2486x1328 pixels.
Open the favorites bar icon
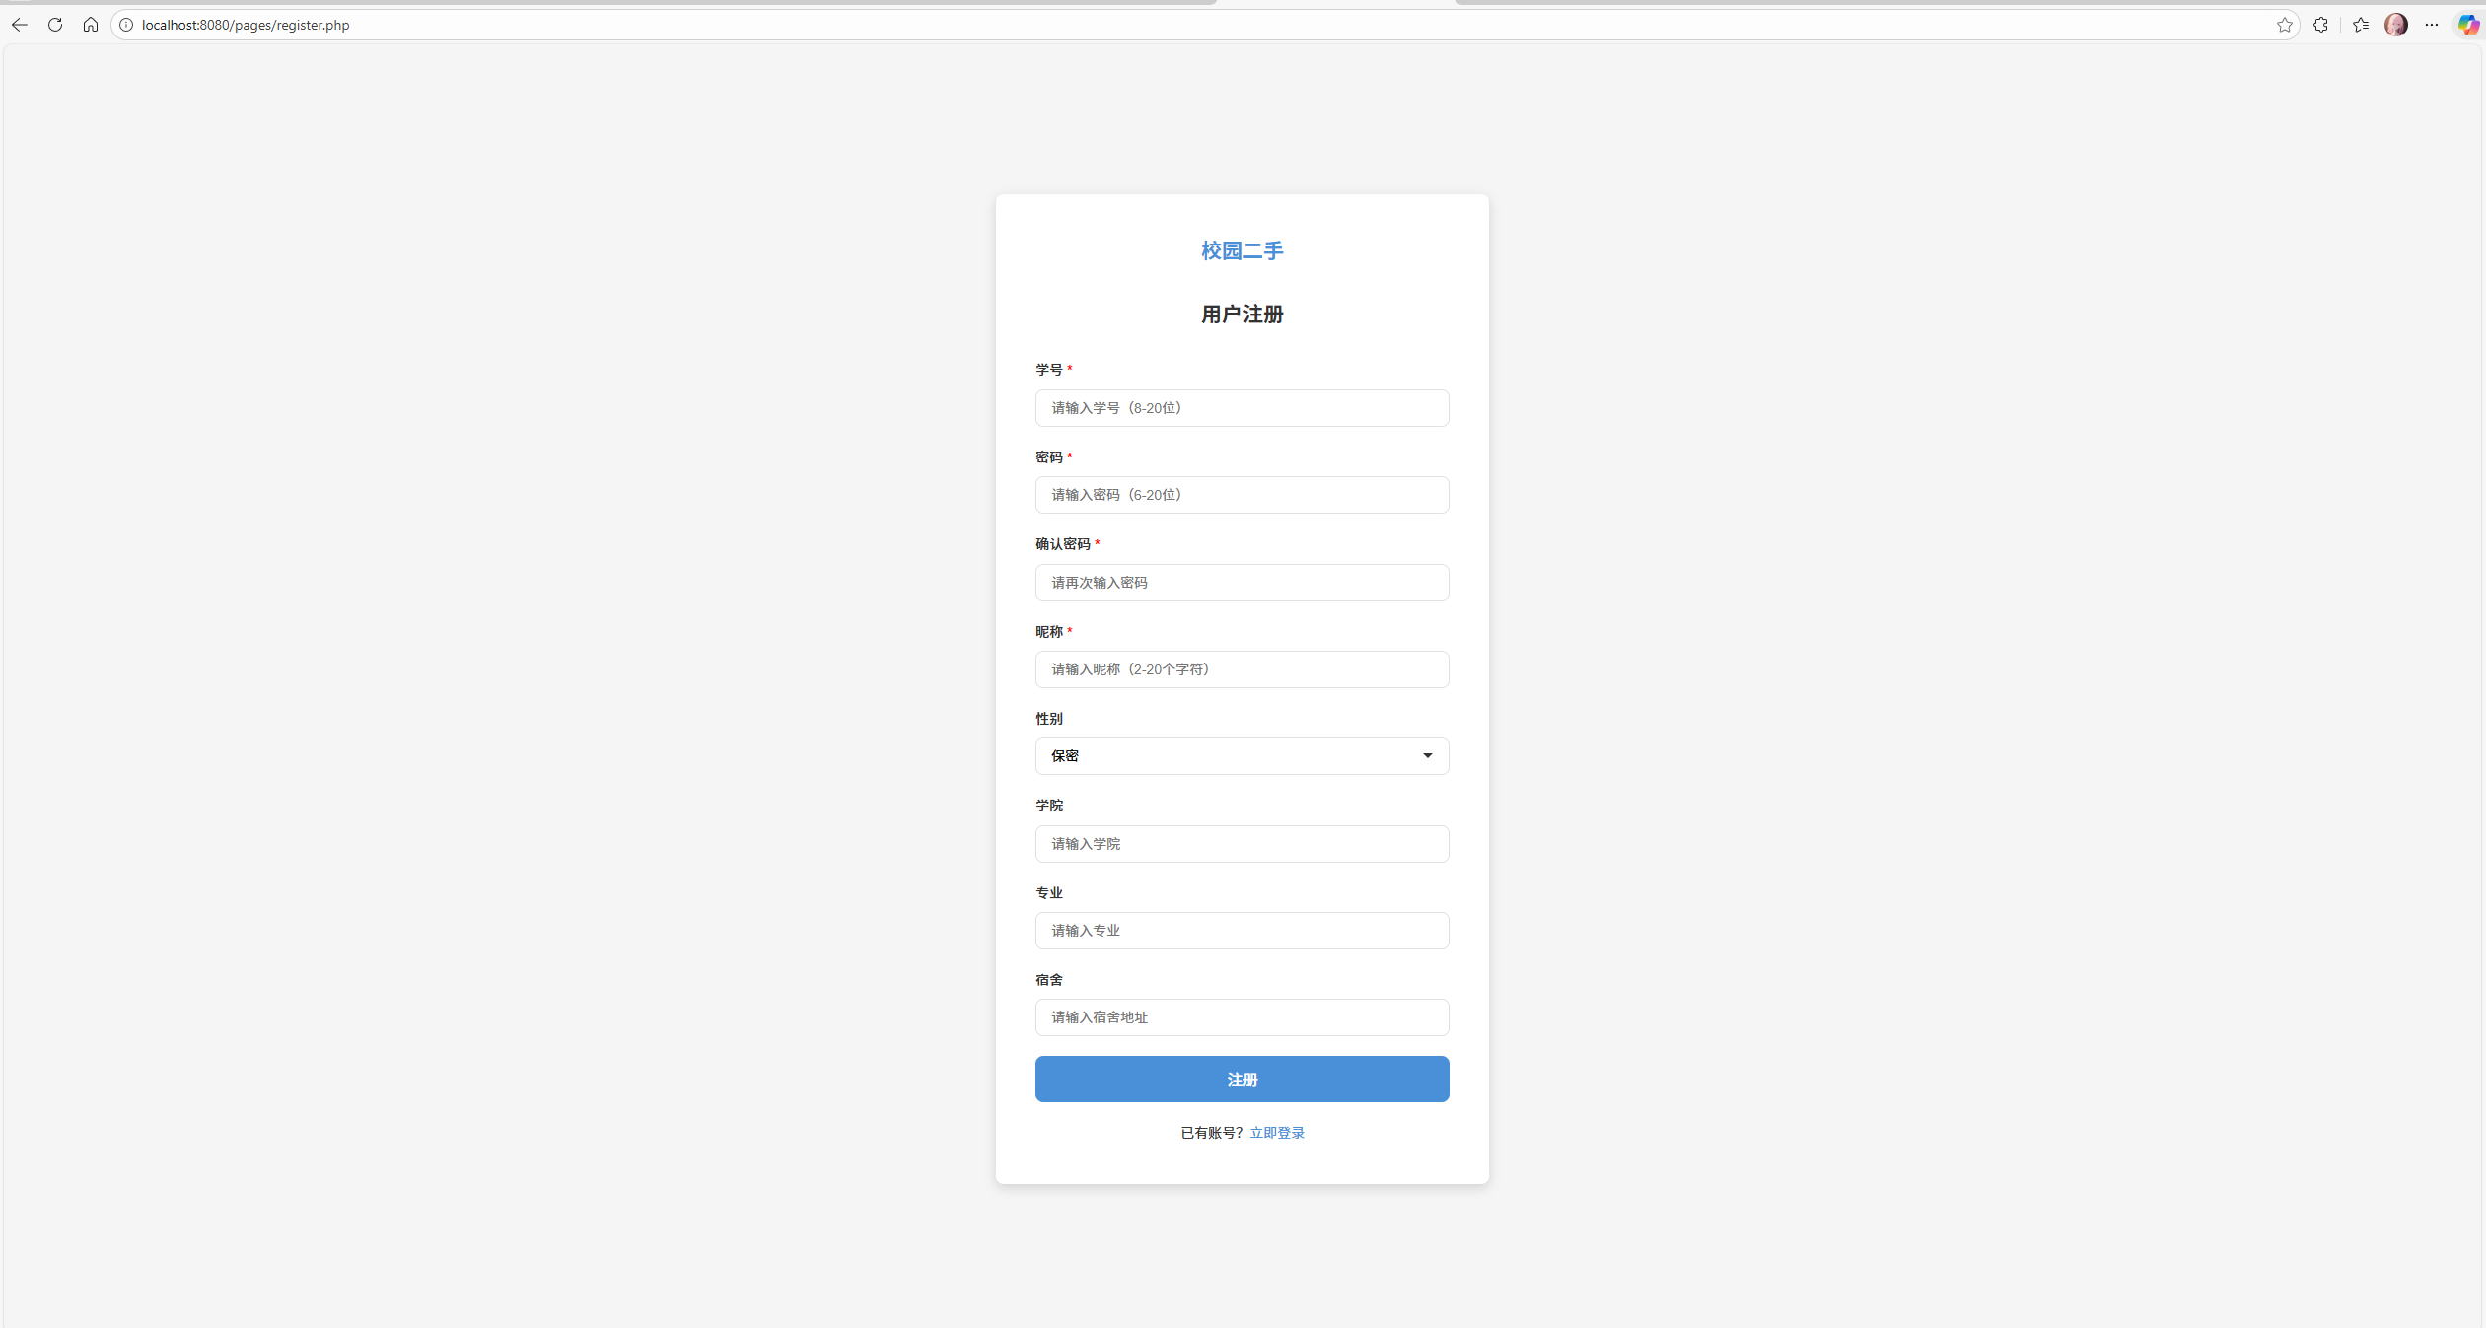click(x=2359, y=25)
